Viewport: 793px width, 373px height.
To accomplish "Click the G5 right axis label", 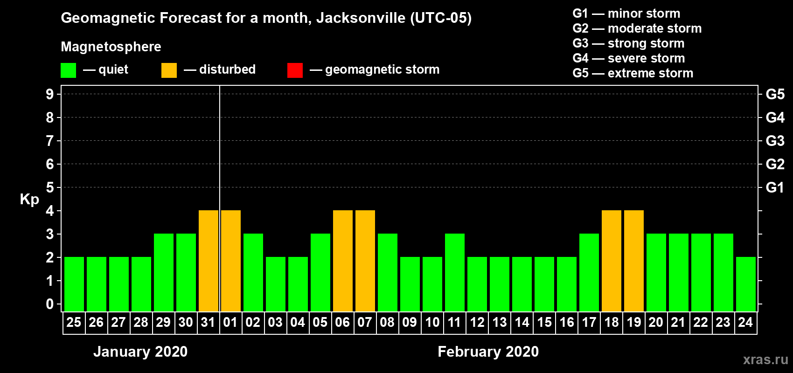I will tap(775, 94).
